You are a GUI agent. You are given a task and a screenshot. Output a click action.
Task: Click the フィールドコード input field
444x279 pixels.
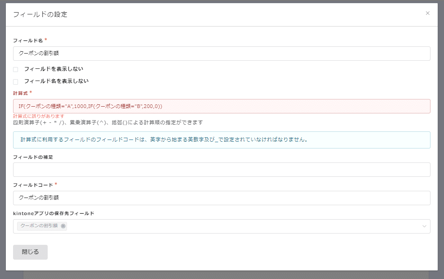pyautogui.click(x=222, y=198)
